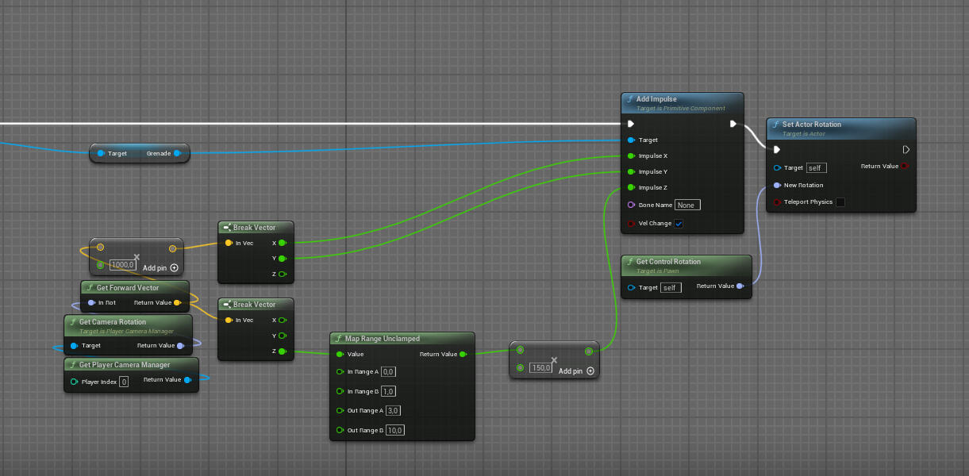Click the New Rotation input pin

pyautogui.click(x=777, y=186)
